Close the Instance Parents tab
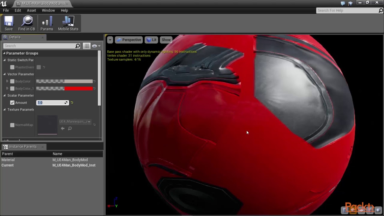Viewport: 384px width, 216px height. (42, 147)
